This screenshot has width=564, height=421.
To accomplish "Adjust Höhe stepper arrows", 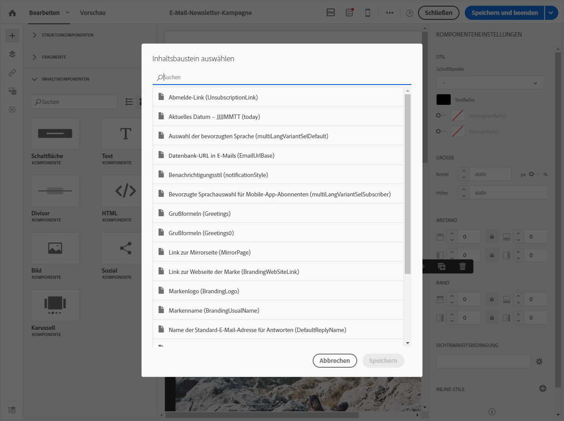I will [x=464, y=192].
